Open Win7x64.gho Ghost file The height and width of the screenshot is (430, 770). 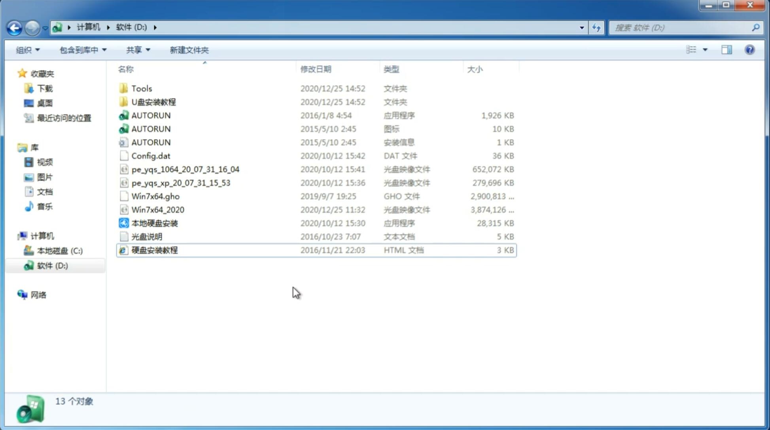pyautogui.click(x=156, y=196)
